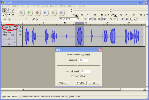The height and width of the screenshot is (100, 149).
Task: Skip to end of track
Action: tap(61, 13)
